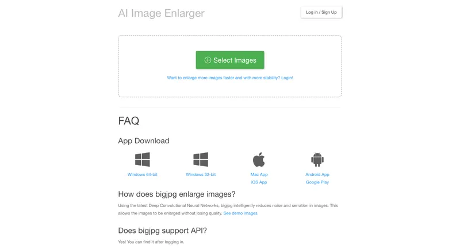
Task: Click the AI Image Enlarger title
Action: (x=161, y=13)
